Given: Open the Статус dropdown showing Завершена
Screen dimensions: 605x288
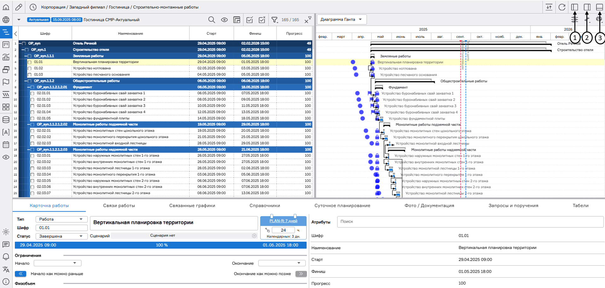Looking at the screenshot, I should tap(61, 236).
